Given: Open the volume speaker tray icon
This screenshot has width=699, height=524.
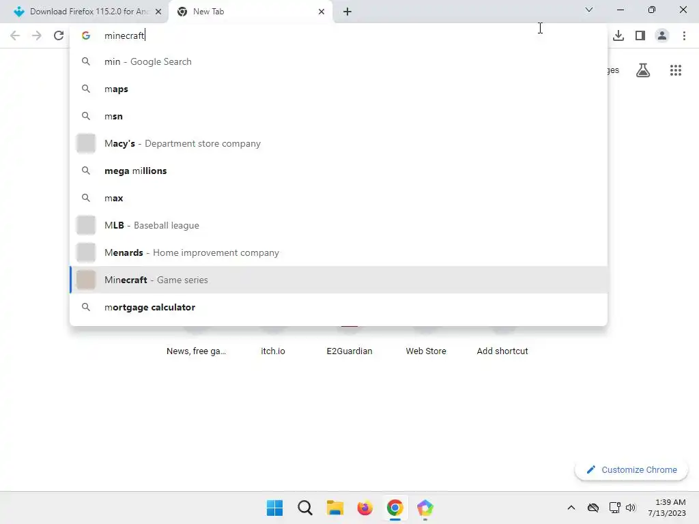Looking at the screenshot, I should click(630, 508).
